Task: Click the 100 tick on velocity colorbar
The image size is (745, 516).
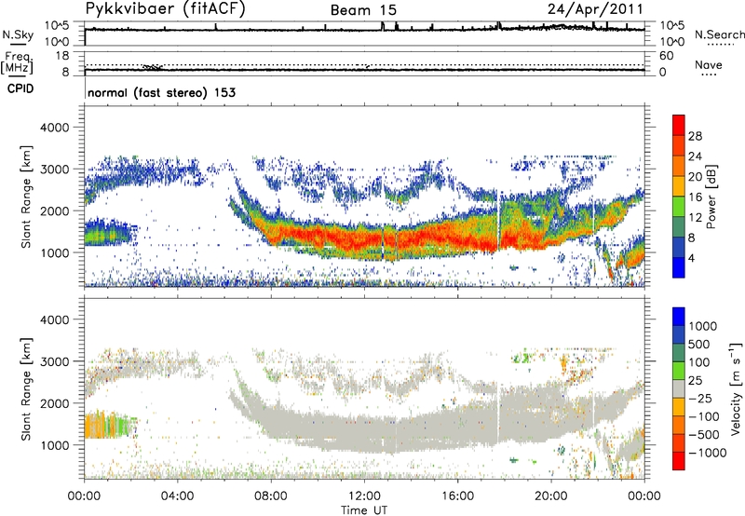Action: pos(699,362)
